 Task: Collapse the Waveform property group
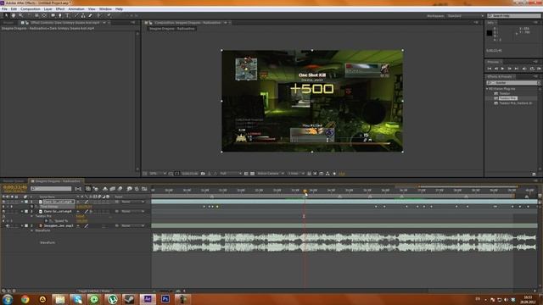(x=32, y=230)
